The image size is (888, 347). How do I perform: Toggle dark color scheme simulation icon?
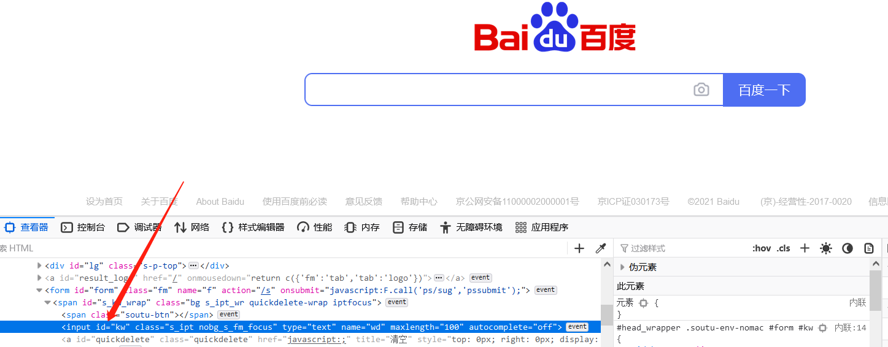coord(847,248)
